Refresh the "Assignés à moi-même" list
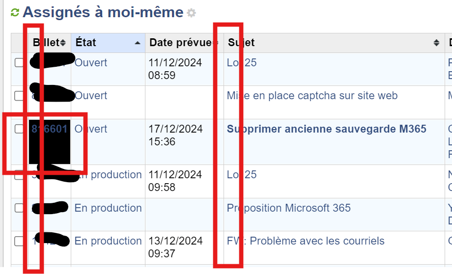Screen dimensions: 452x274 15,13
